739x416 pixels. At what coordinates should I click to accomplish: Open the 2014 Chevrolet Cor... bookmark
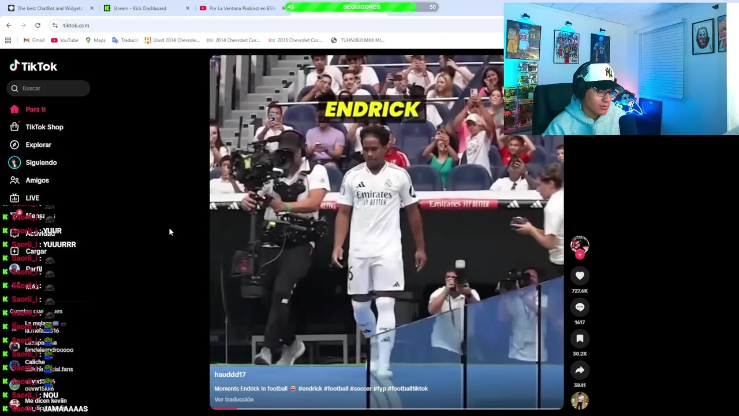click(x=233, y=40)
